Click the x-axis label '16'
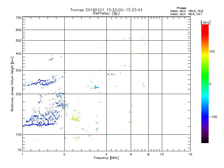The width and height of the screenshot is (224, 168). 190,154
